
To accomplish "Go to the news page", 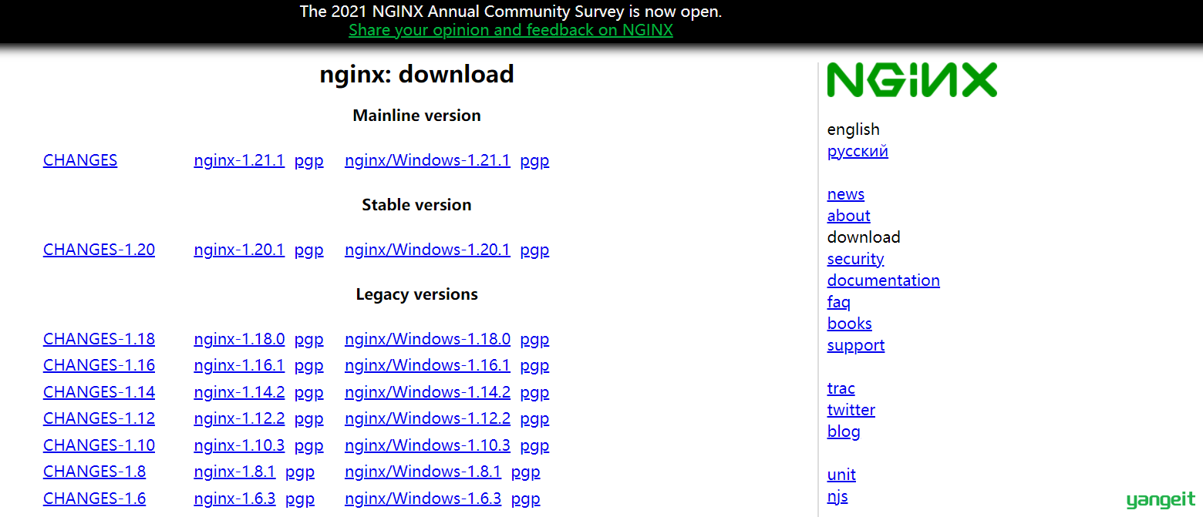I will pos(846,194).
